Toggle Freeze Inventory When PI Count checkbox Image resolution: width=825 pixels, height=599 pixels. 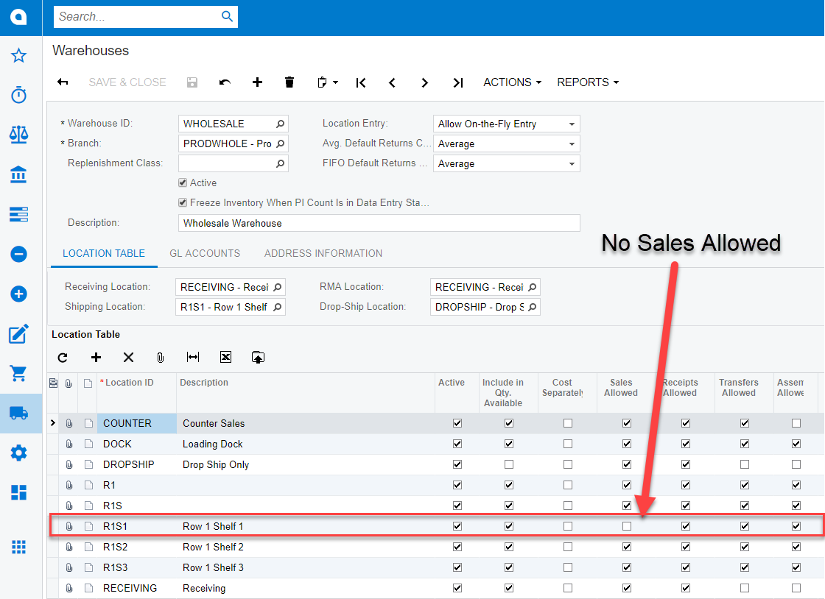pos(183,202)
